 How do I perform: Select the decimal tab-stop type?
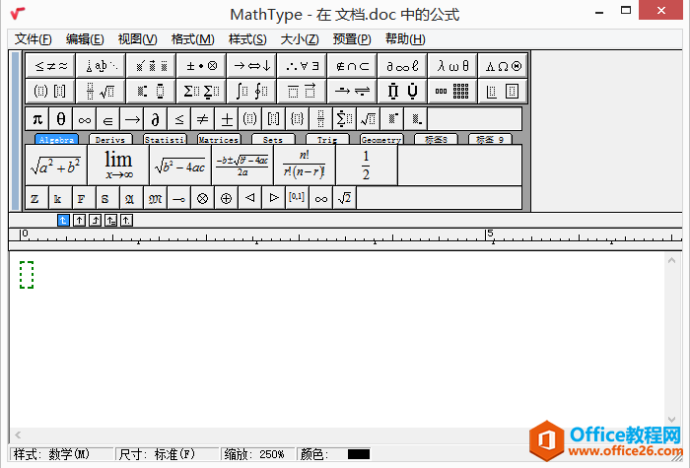tap(126, 220)
